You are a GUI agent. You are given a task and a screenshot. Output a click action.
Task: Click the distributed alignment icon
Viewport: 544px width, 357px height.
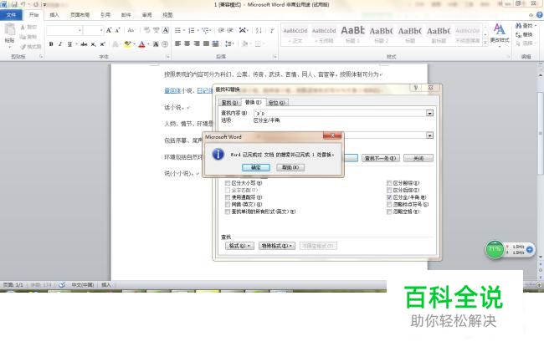(x=215, y=43)
